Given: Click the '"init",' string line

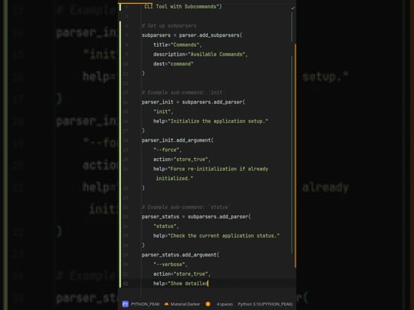Looking at the screenshot, I should (x=163, y=112).
